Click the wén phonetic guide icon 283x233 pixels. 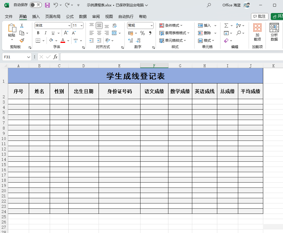tap(76, 41)
